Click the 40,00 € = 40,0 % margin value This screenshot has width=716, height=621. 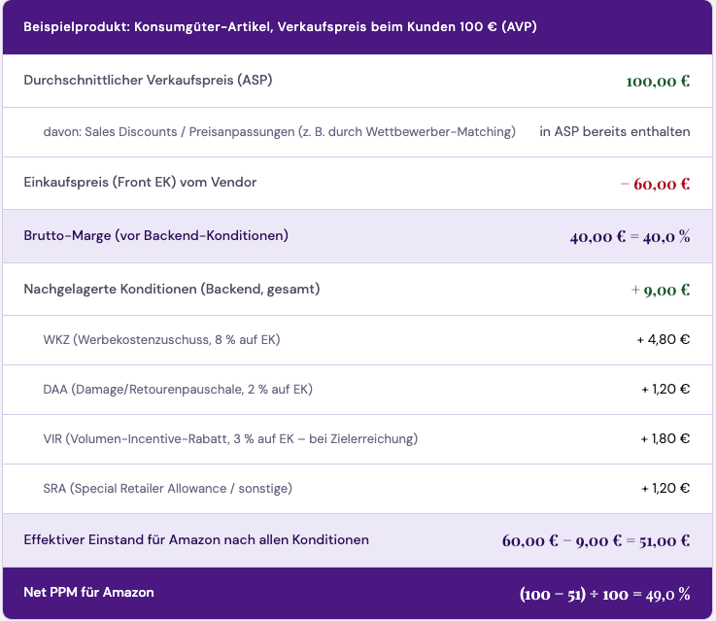(630, 236)
